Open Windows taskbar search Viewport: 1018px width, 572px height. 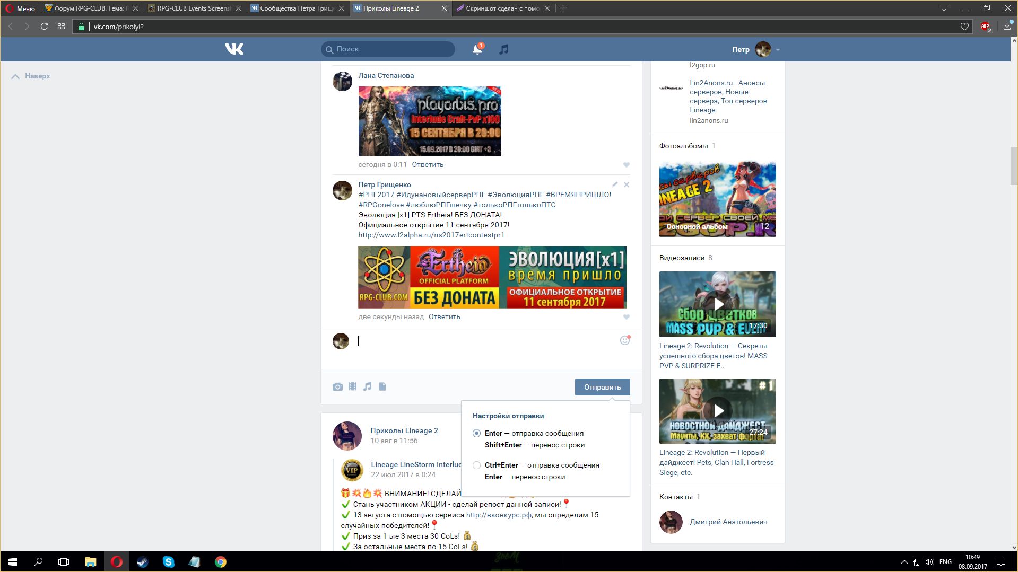[38, 562]
